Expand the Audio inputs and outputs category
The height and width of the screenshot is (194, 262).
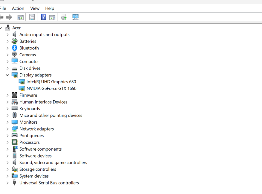(x=7, y=35)
